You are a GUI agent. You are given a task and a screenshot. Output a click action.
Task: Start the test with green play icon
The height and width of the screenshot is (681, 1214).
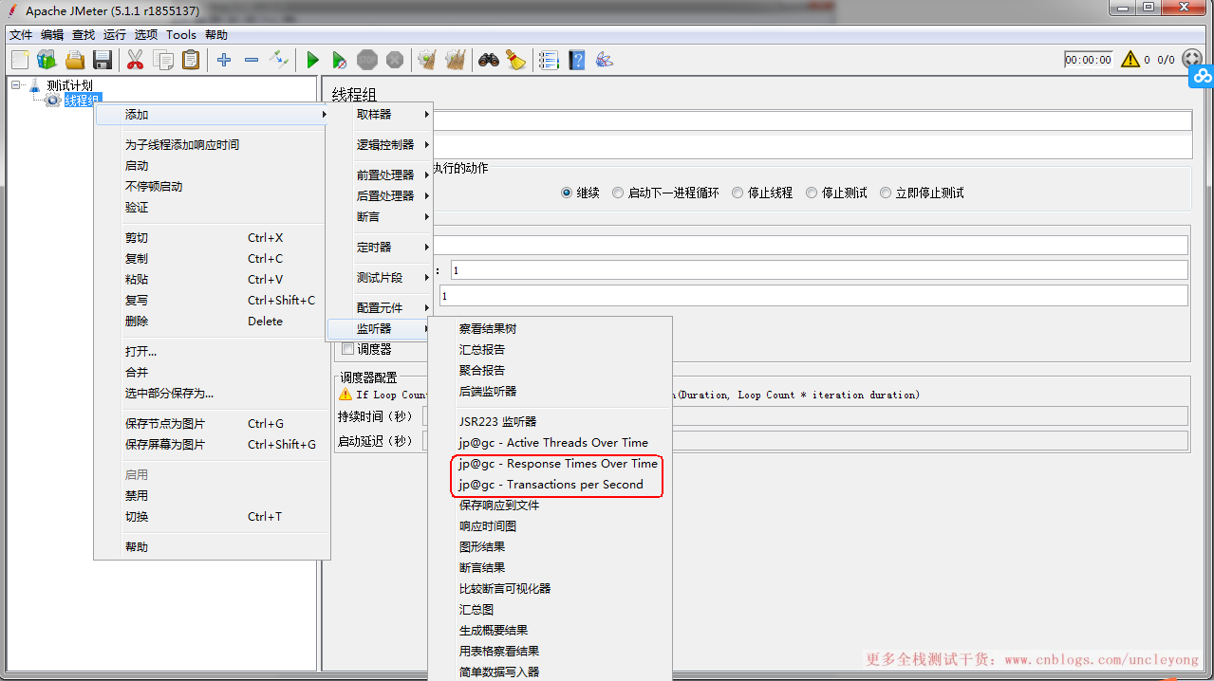tap(312, 60)
